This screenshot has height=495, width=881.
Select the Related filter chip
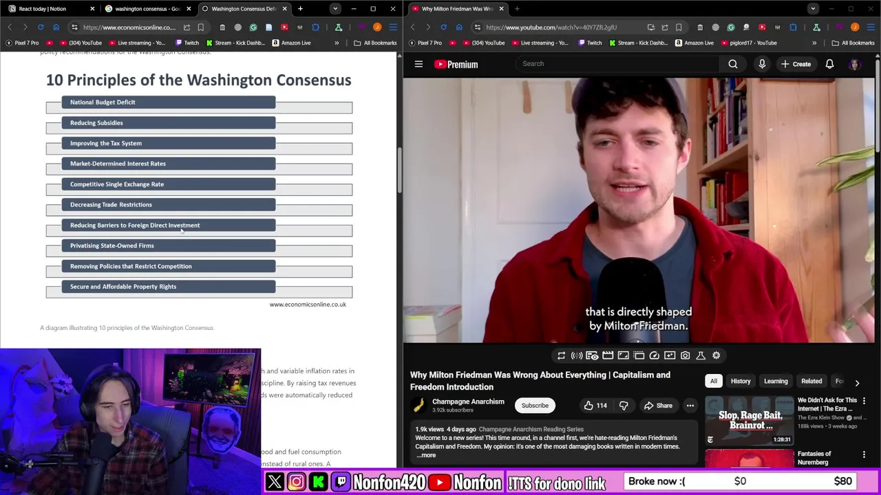coord(811,381)
